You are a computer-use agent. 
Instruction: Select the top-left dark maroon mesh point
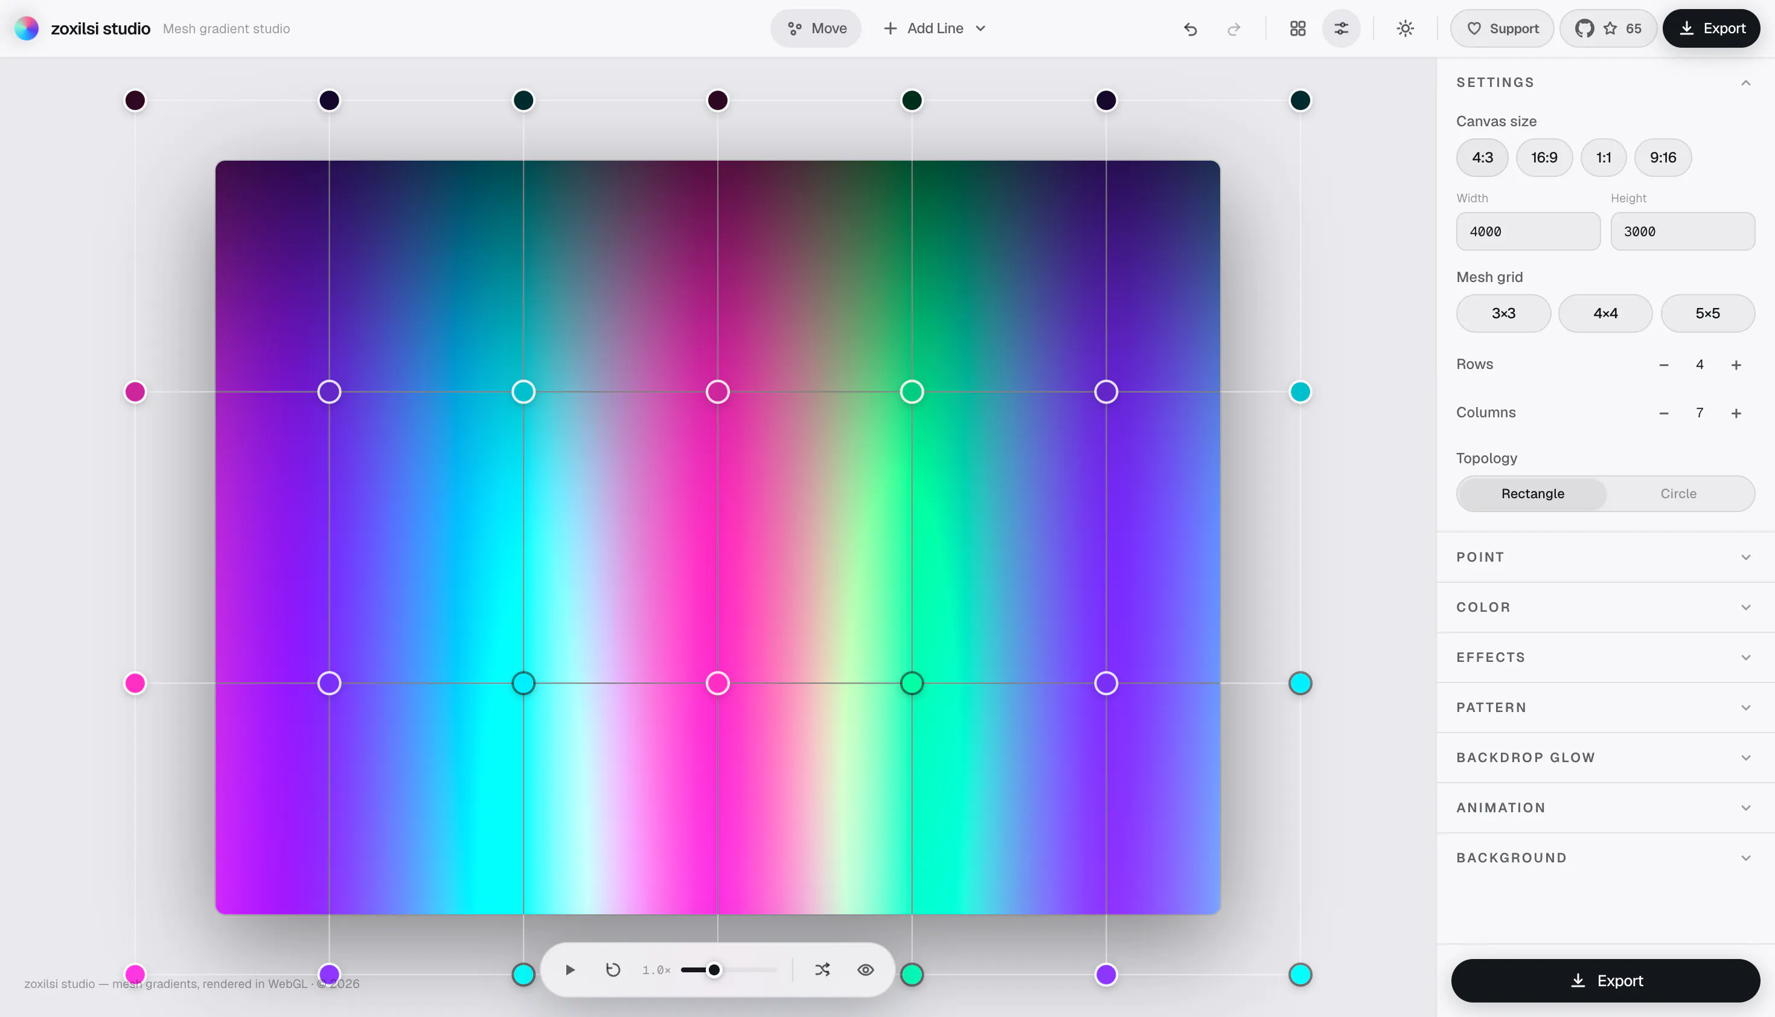135,101
